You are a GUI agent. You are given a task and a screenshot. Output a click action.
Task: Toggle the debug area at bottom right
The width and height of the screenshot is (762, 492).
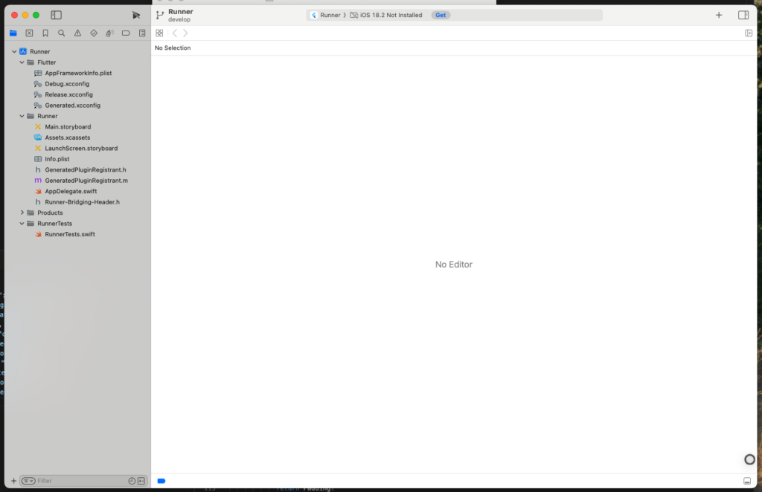[747, 481]
